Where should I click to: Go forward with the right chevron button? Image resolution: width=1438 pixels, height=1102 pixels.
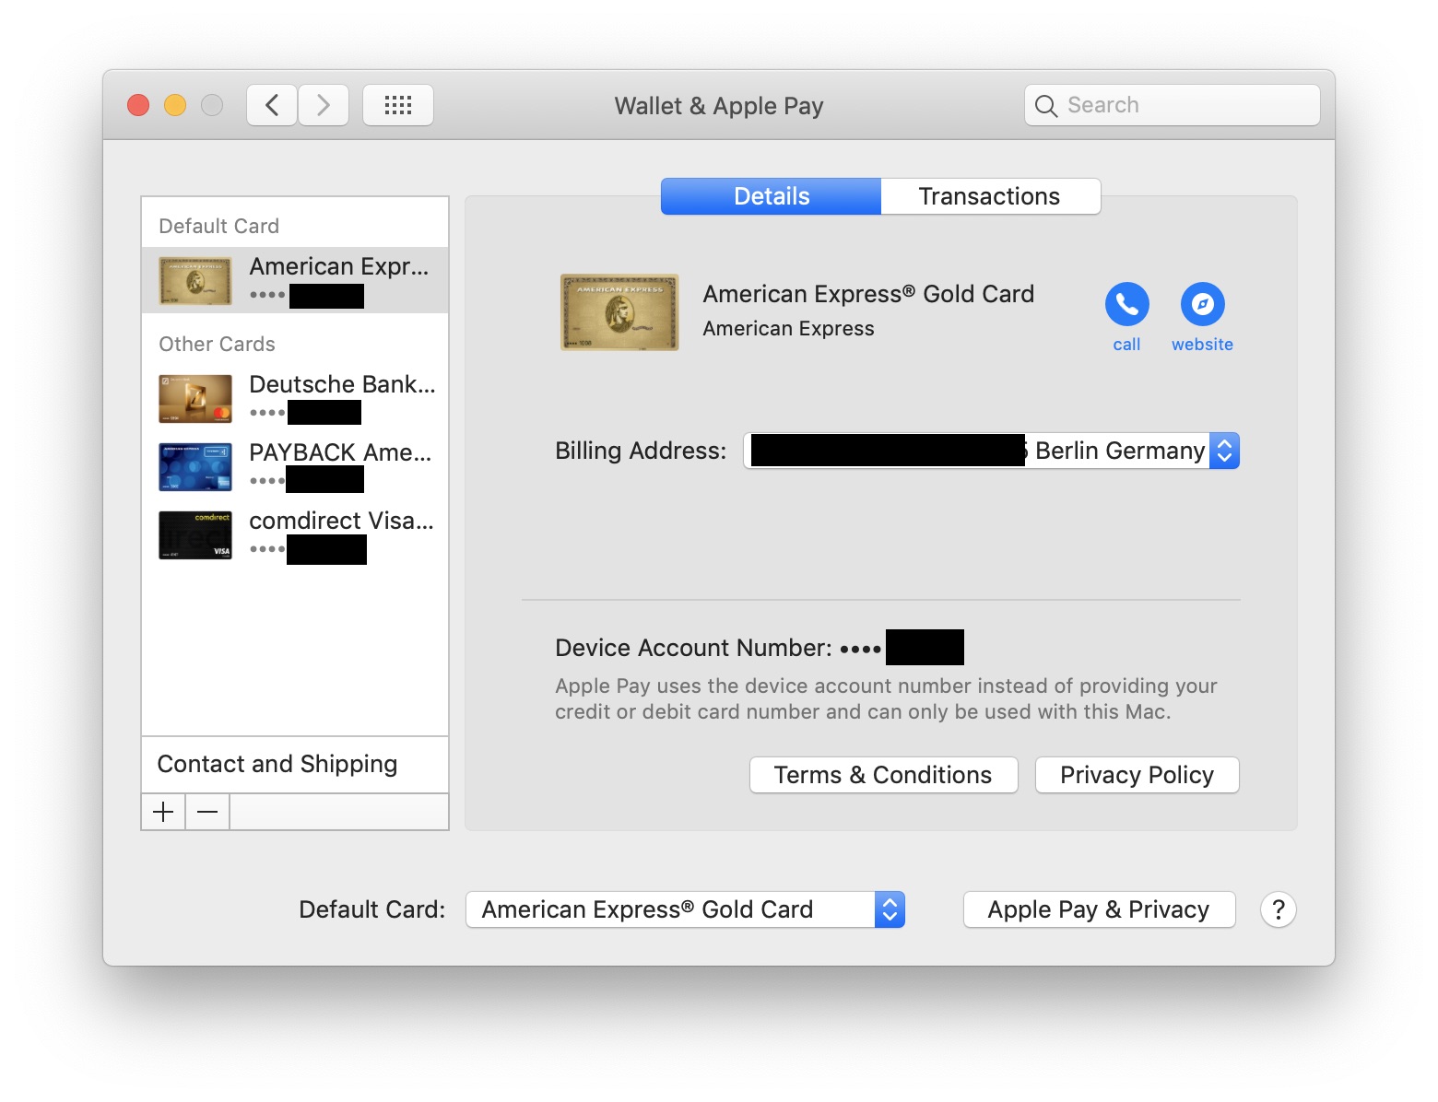[324, 105]
